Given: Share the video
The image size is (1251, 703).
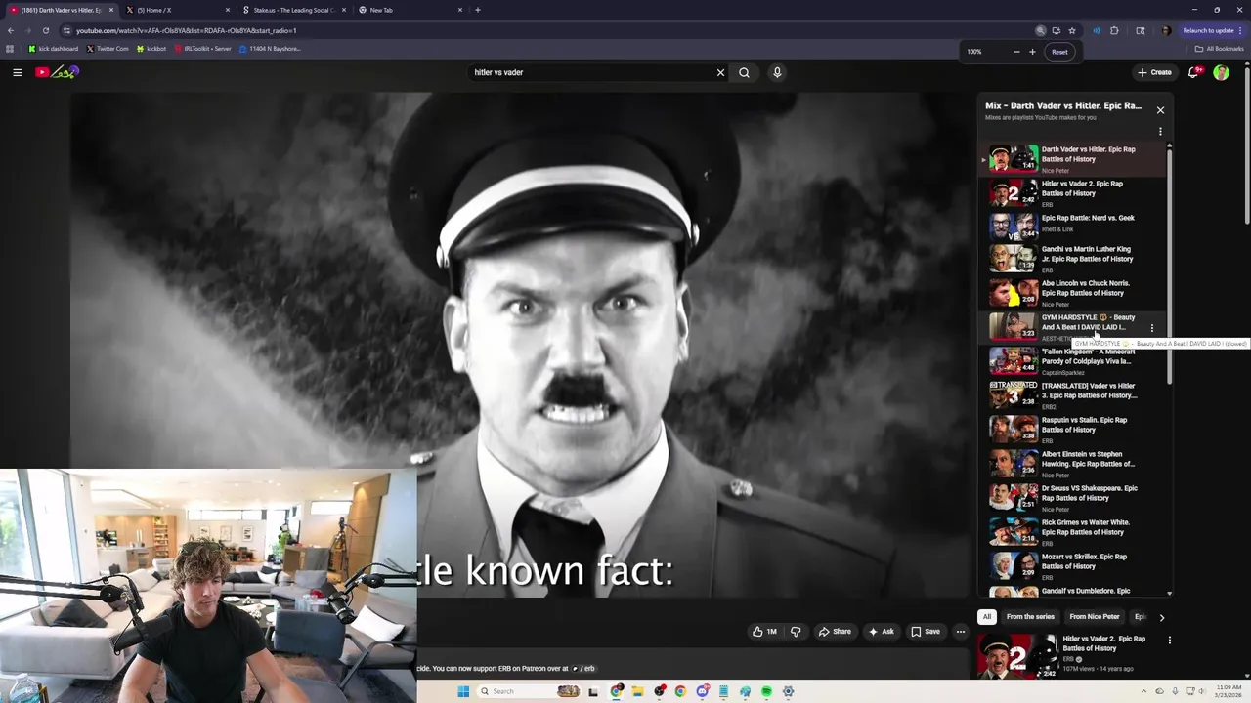Looking at the screenshot, I should 835,632.
